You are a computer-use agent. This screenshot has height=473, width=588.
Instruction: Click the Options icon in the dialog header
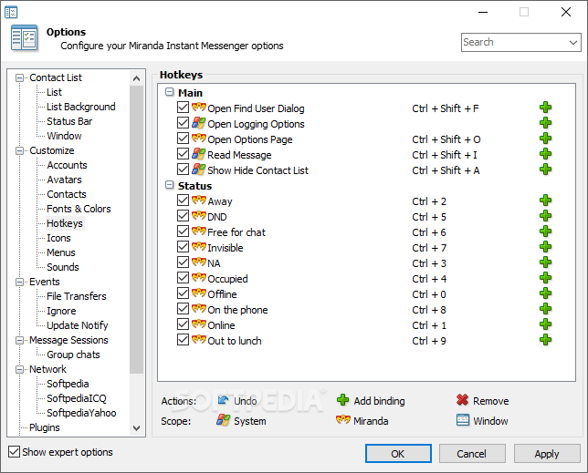[25, 37]
